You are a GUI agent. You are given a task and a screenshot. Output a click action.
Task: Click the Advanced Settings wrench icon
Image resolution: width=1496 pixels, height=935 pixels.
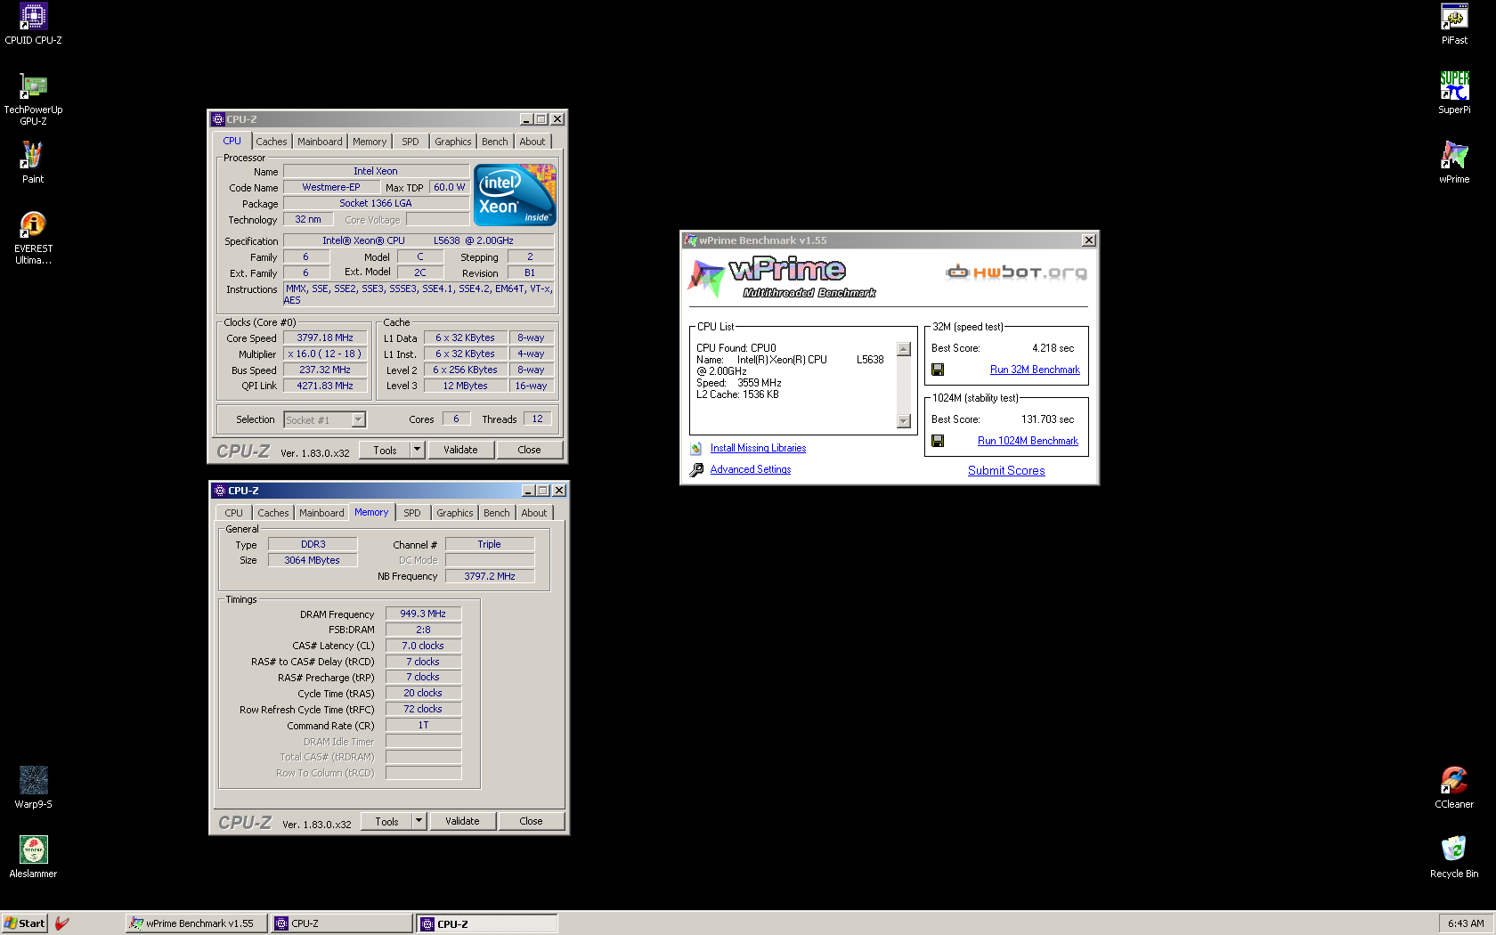(x=696, y=469)
